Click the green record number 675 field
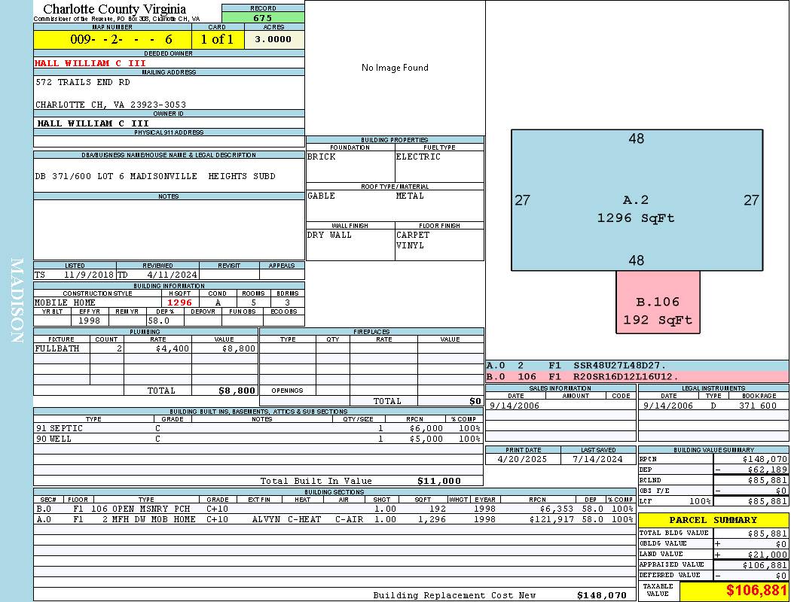Viewport: 791px width, 602px height. click(x=263, y=18)
